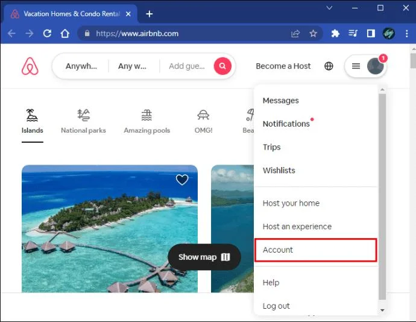Select the Islands category icon
The image size is (416, 322).
(32, 115)
